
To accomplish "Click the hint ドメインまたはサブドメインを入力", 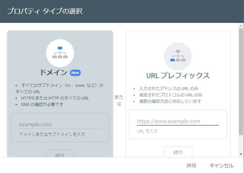I will tap(52, 134).
